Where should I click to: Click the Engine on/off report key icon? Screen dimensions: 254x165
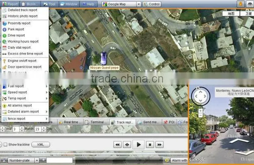pyautogui.click(x=5, y=61)
